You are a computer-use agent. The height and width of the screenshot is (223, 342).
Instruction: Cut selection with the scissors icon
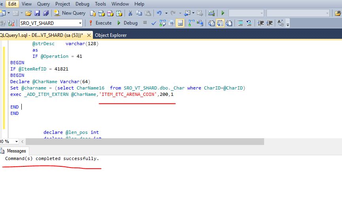click(130, 13)
